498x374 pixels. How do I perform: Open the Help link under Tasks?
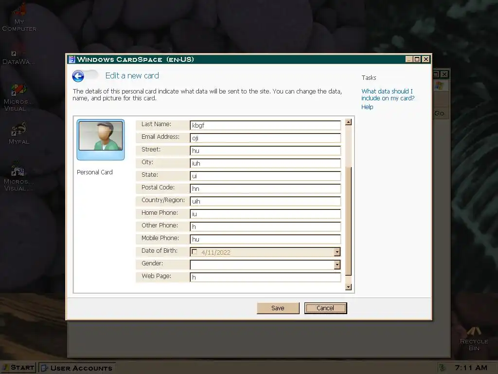pos(367,107)
